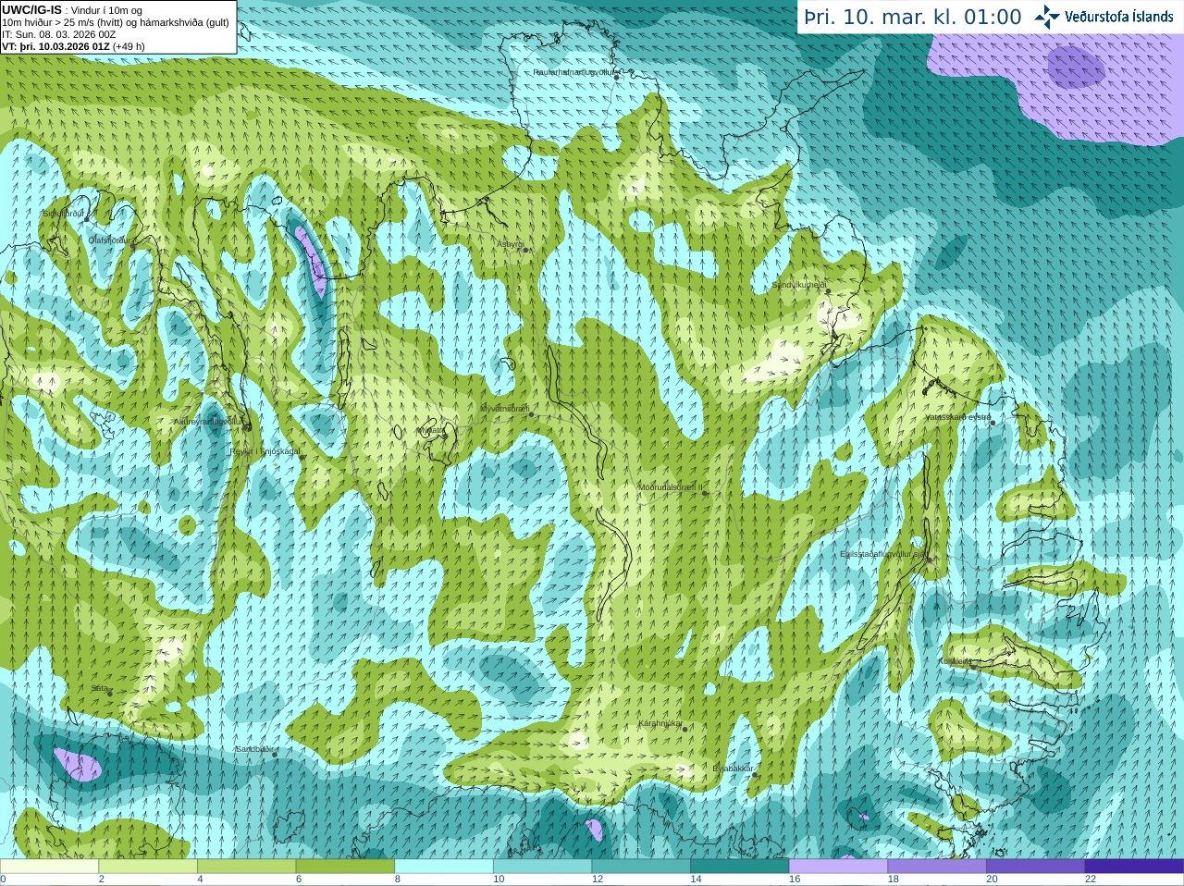Click the Veðurstofa Íslands logo emblem
The width and height of the screenshot is (1184, 886).
(1047, 17)
